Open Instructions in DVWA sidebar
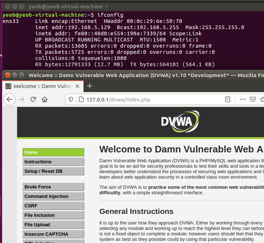Viewport: 264px width, 243px height. click(53, 162)
